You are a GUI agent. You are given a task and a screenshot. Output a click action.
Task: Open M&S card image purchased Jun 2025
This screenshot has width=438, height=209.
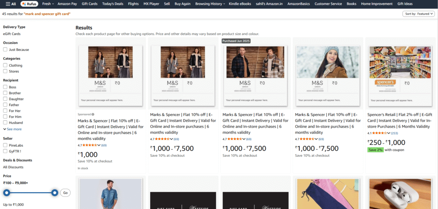pyautogui.click(x=255, y=75)
